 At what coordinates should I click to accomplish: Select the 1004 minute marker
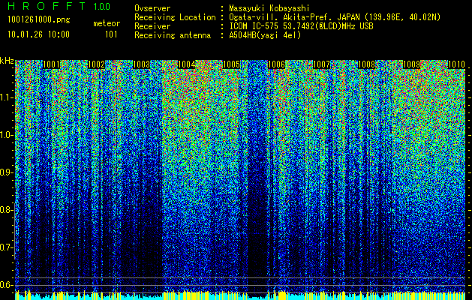pos(186,64)
